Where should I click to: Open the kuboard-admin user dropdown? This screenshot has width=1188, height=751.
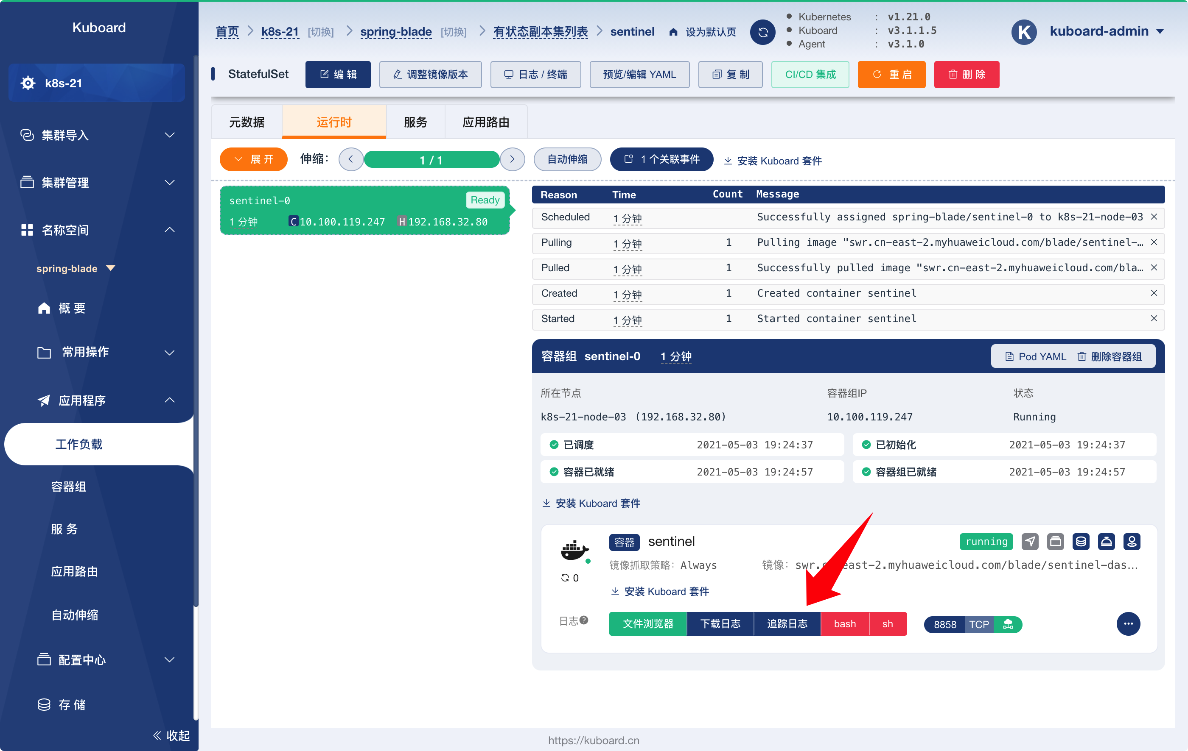coord(1107,31)
